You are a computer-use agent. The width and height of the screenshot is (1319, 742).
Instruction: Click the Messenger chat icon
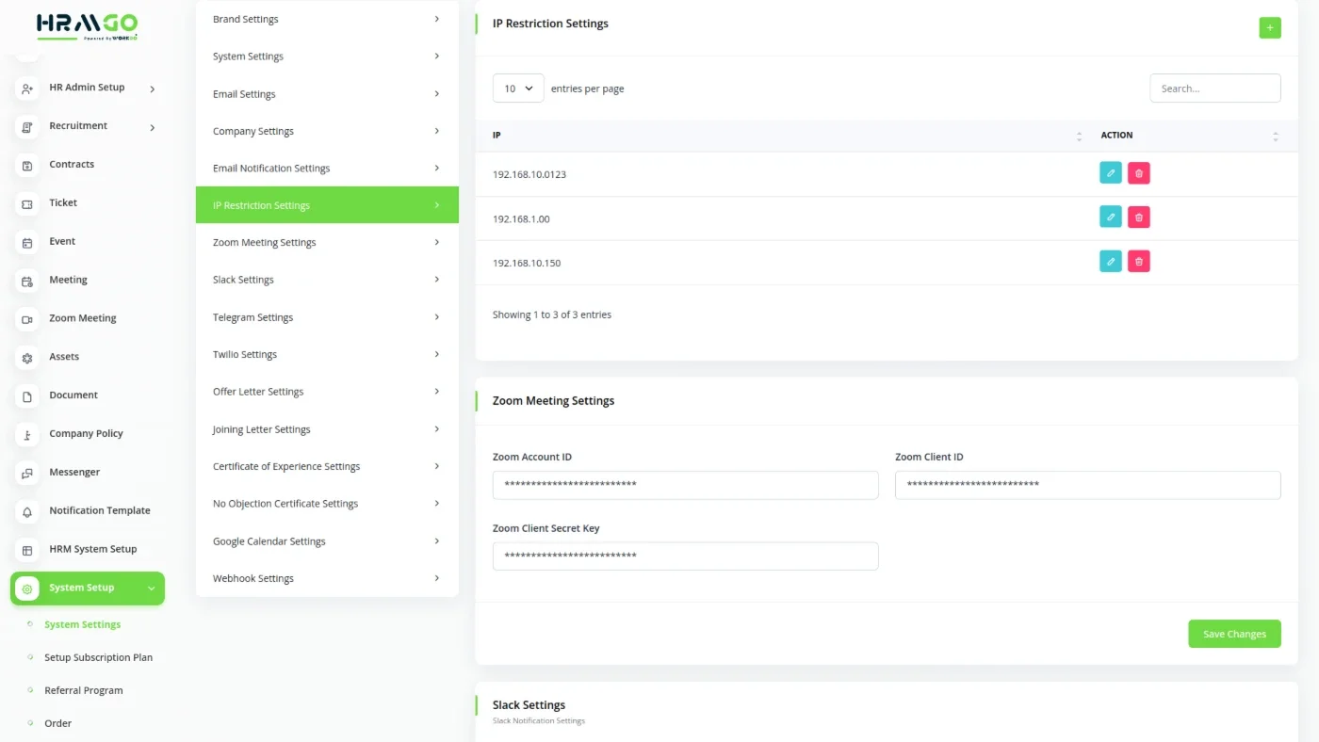coord(27,474)
